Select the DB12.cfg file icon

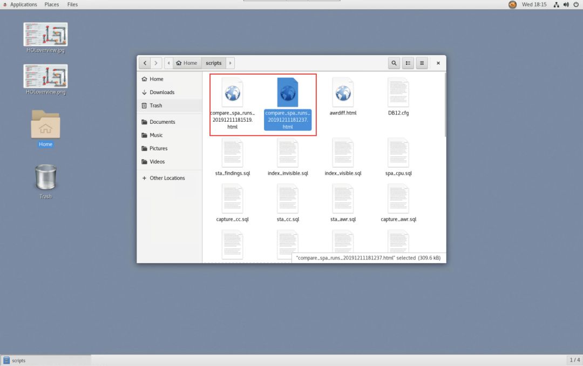coord(398,92)
